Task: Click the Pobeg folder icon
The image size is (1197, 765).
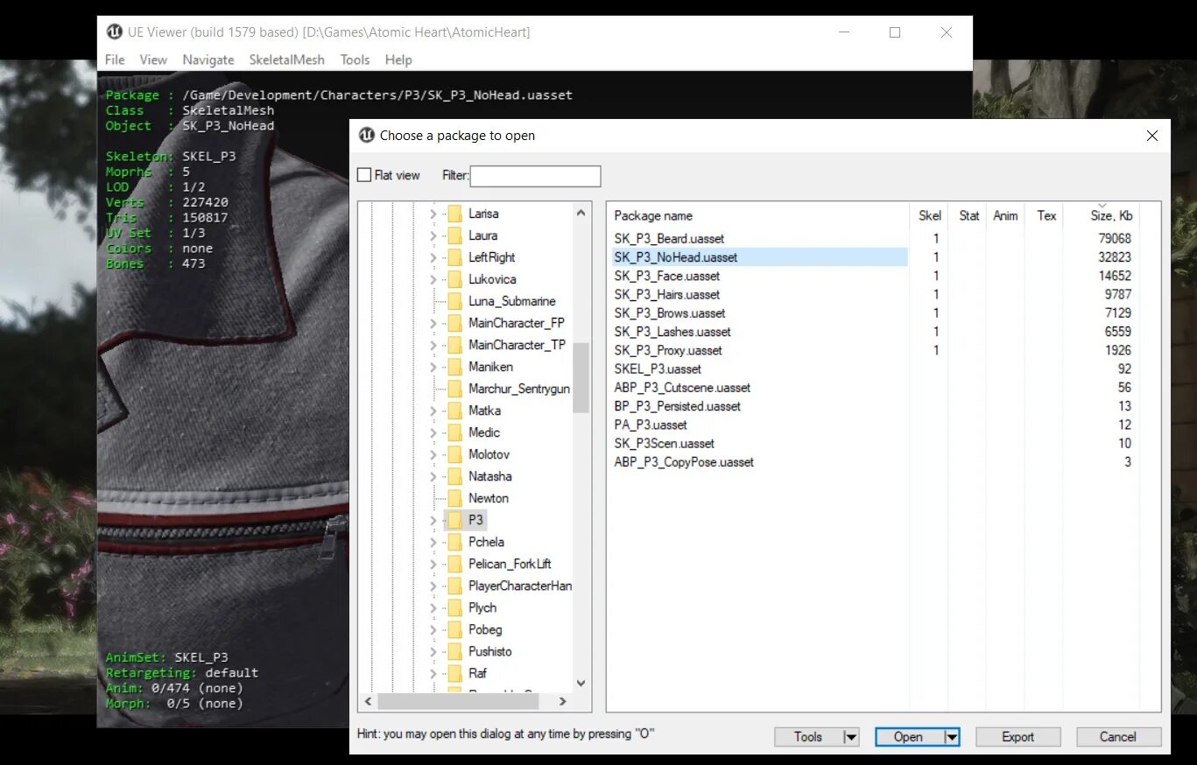Action: pyautogui.click(x=454, y=629)
